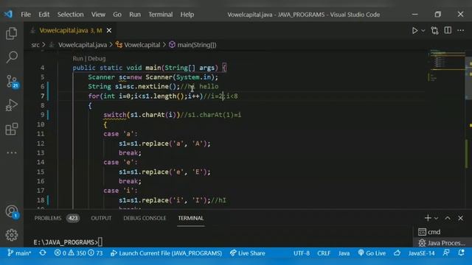Click the Vowelcapital class breadcrumb
The image size is (472, 265).
coord(138,45)
